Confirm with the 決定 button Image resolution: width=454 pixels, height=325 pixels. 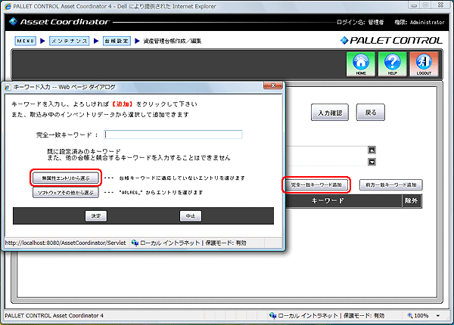click(x=95, y=215)
